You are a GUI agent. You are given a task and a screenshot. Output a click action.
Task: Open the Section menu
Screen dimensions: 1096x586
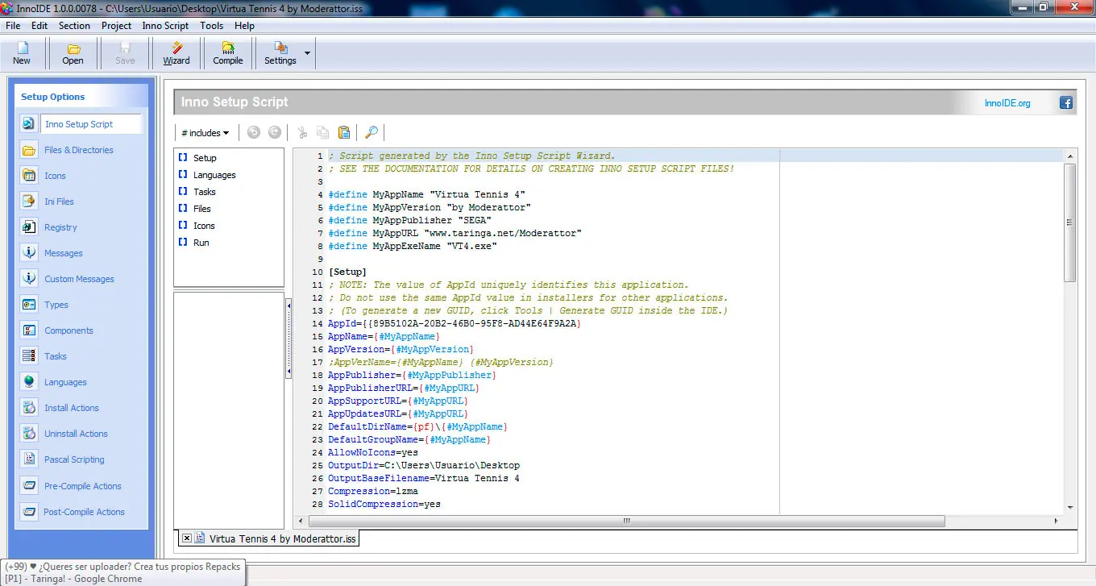(74, 26)
